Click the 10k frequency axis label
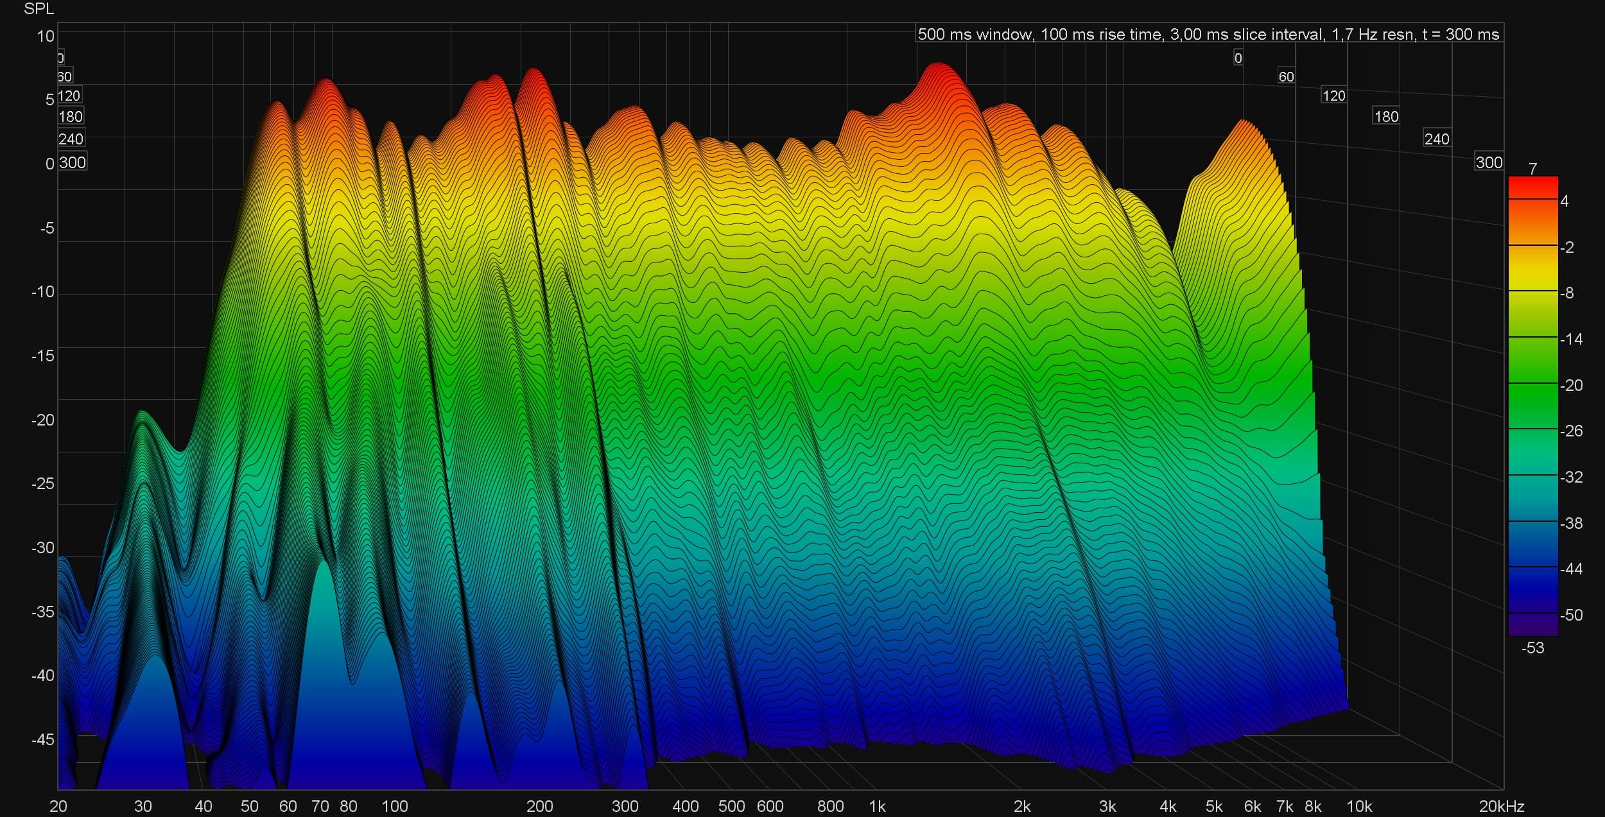The height and width of the screenshot is (817, 1605). (1358, 807)
